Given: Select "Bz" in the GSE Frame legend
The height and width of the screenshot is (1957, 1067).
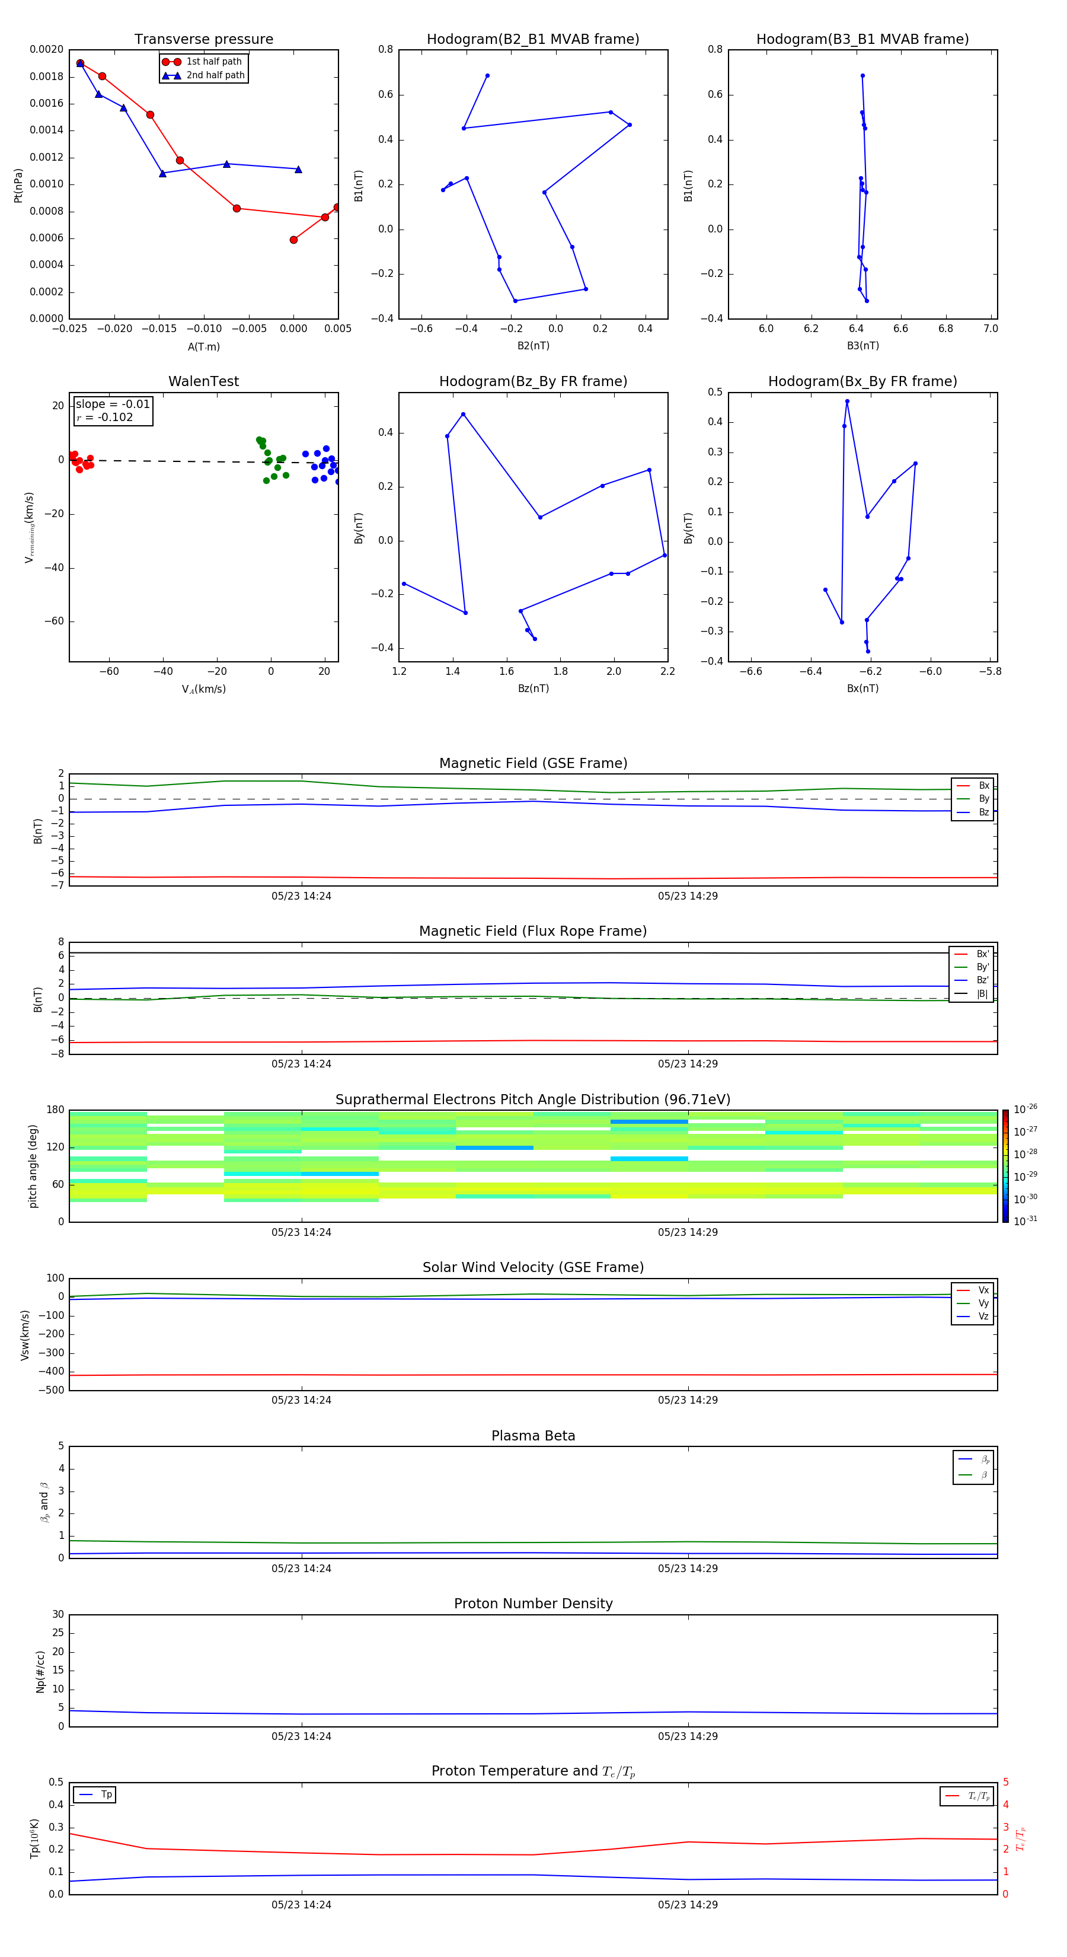Looking at the screenshot, I should [x=973, y=812].
